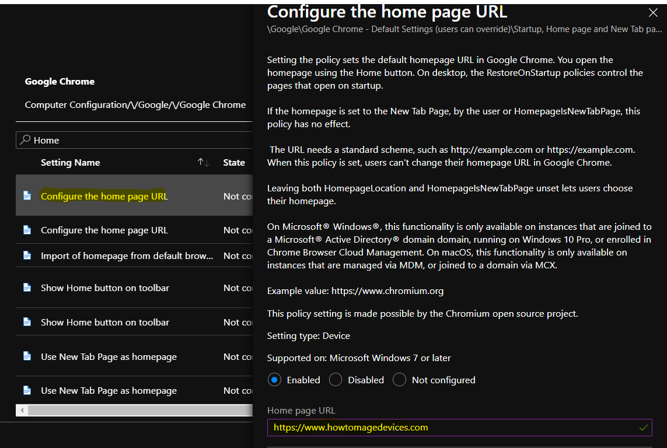This screenshot has width=667, height=448.
Task: Click the left arrow of the horizontal scrollbar
Action: pos(22,410)
